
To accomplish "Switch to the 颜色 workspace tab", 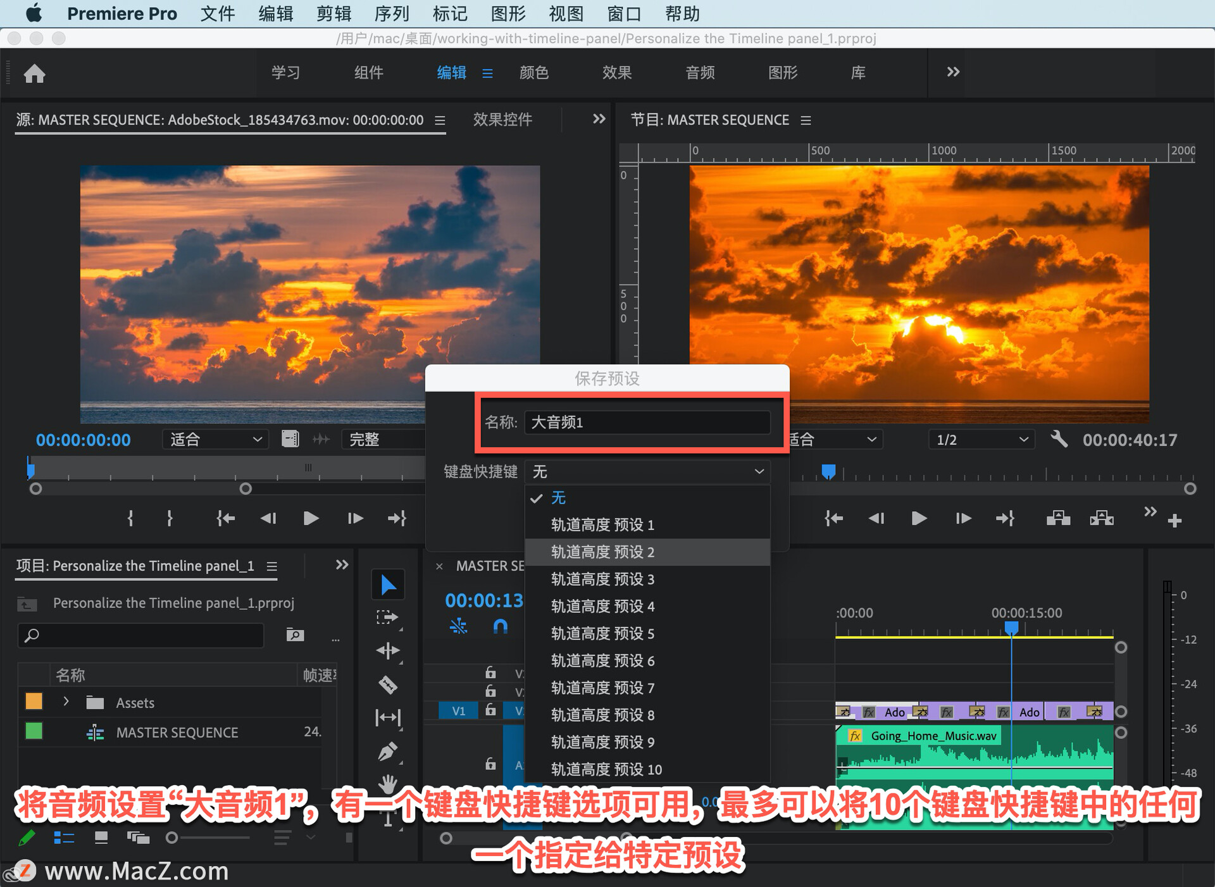I will click(533, 73).
